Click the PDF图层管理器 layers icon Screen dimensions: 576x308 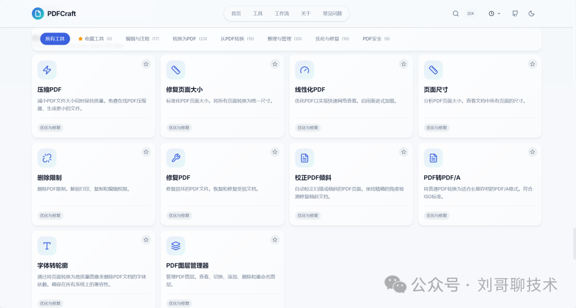coord(175,246)
